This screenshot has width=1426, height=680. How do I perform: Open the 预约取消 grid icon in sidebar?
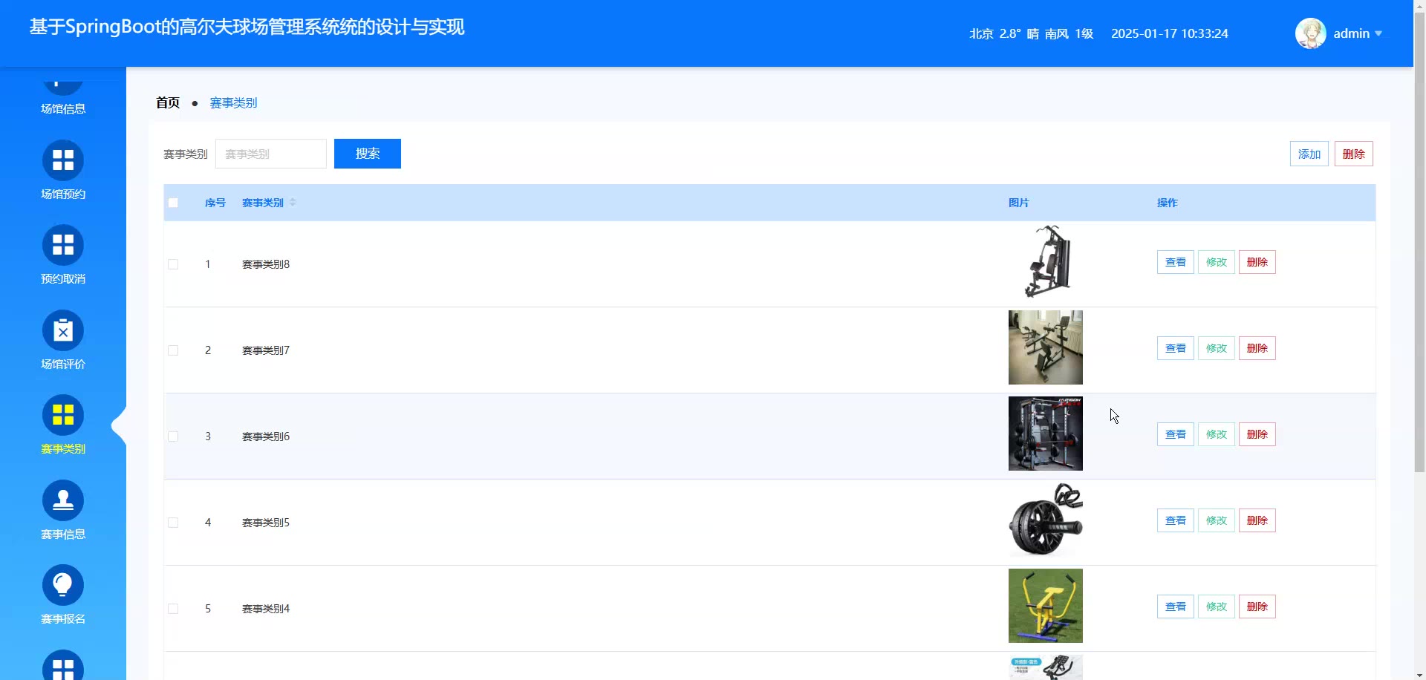(x=63, y=245)
